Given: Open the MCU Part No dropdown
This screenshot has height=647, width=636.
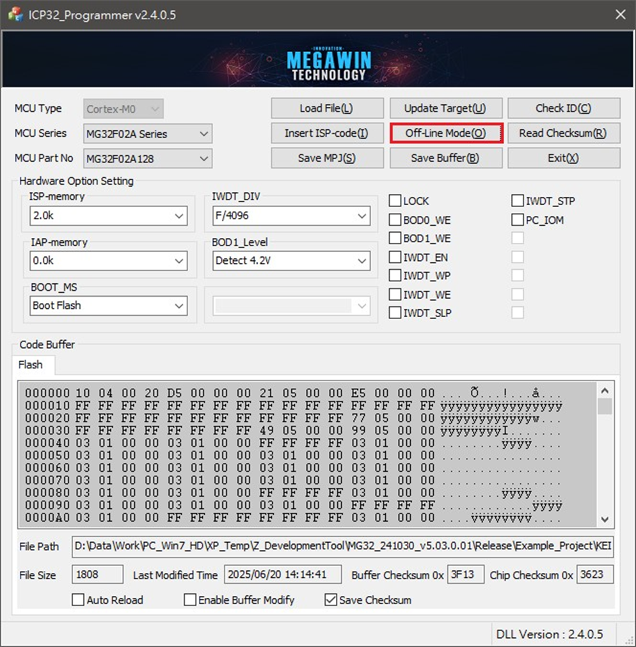Looking at the screenshot, I should pyautogui.click(x=148, y=159).
